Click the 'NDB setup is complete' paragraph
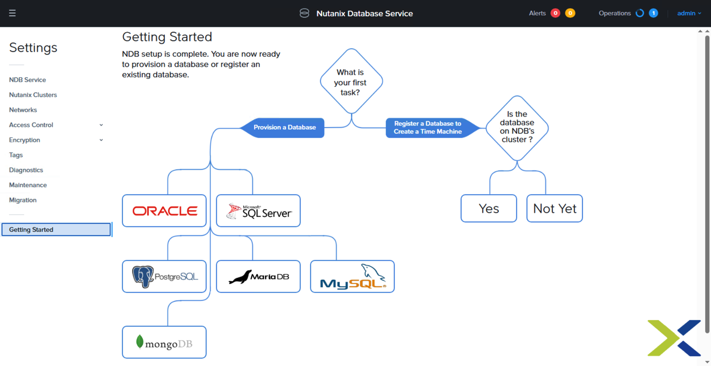The width and height of the screenshot is (711, 366). point(201,64)
